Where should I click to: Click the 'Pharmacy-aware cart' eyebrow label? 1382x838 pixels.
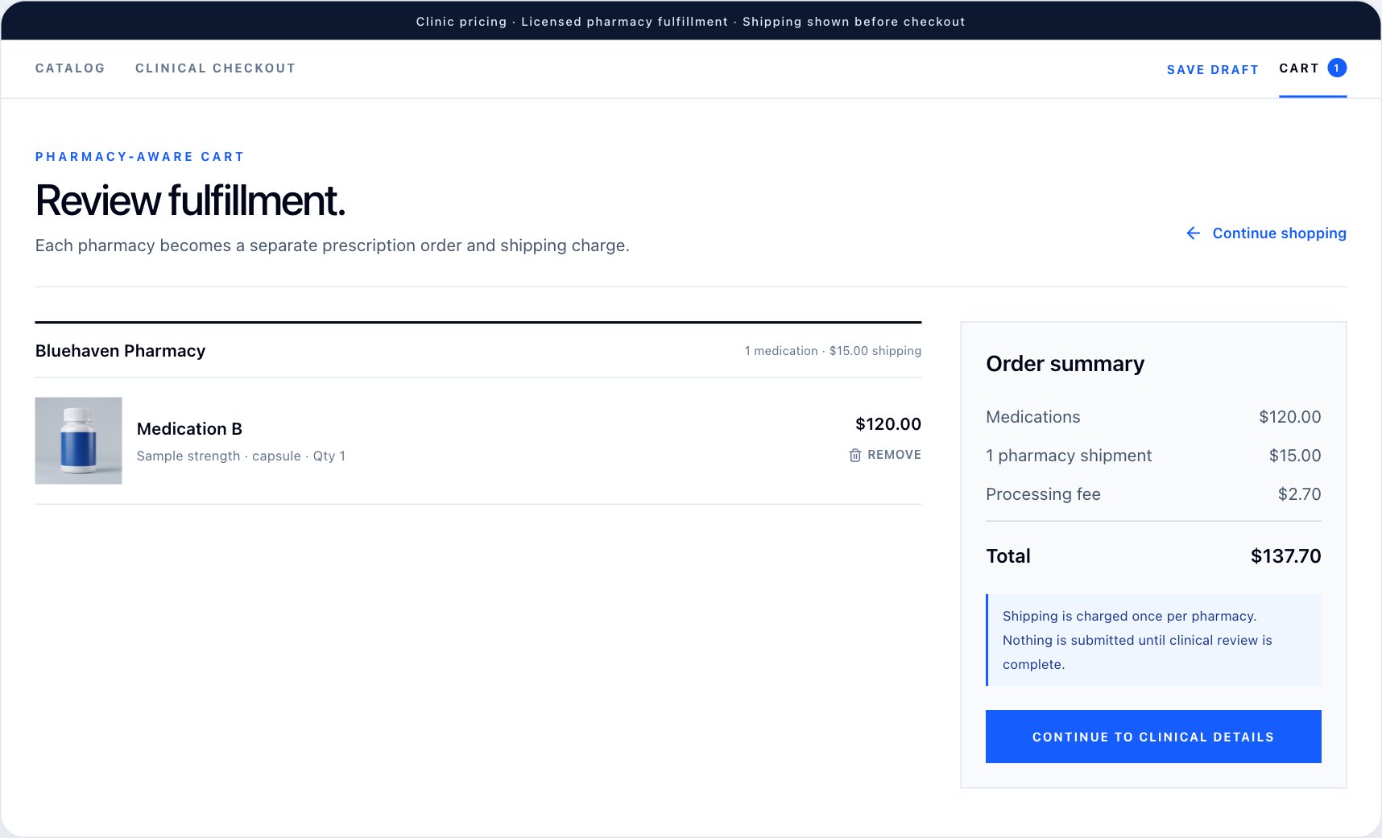139,157
